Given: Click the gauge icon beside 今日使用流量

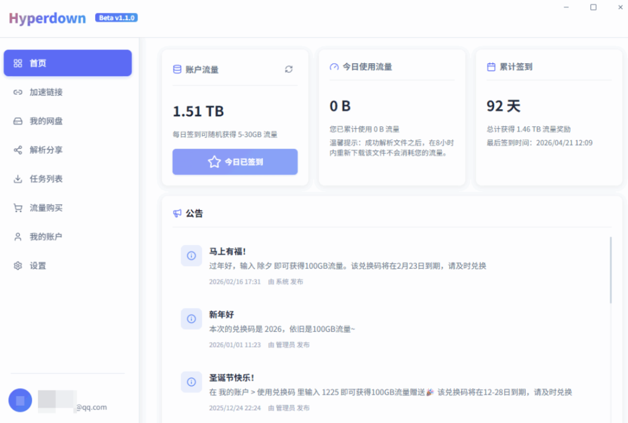Looking at the screenshot, I should point(334,67).
